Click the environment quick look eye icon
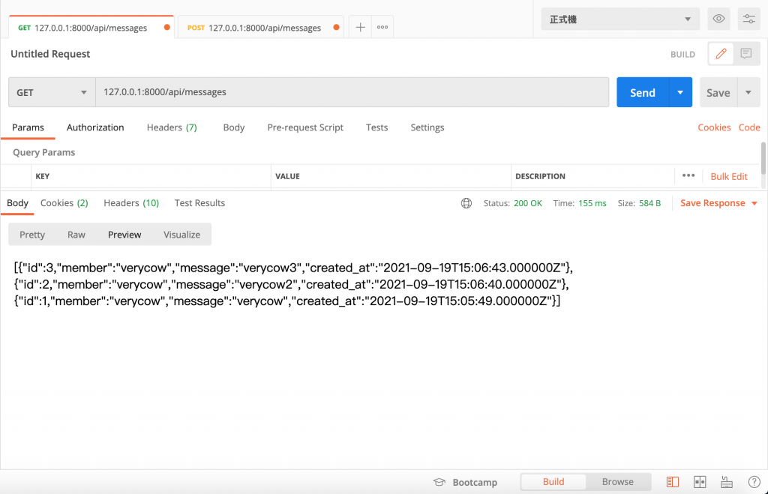The width and height of the screenshot is (768, 494). 718,19
